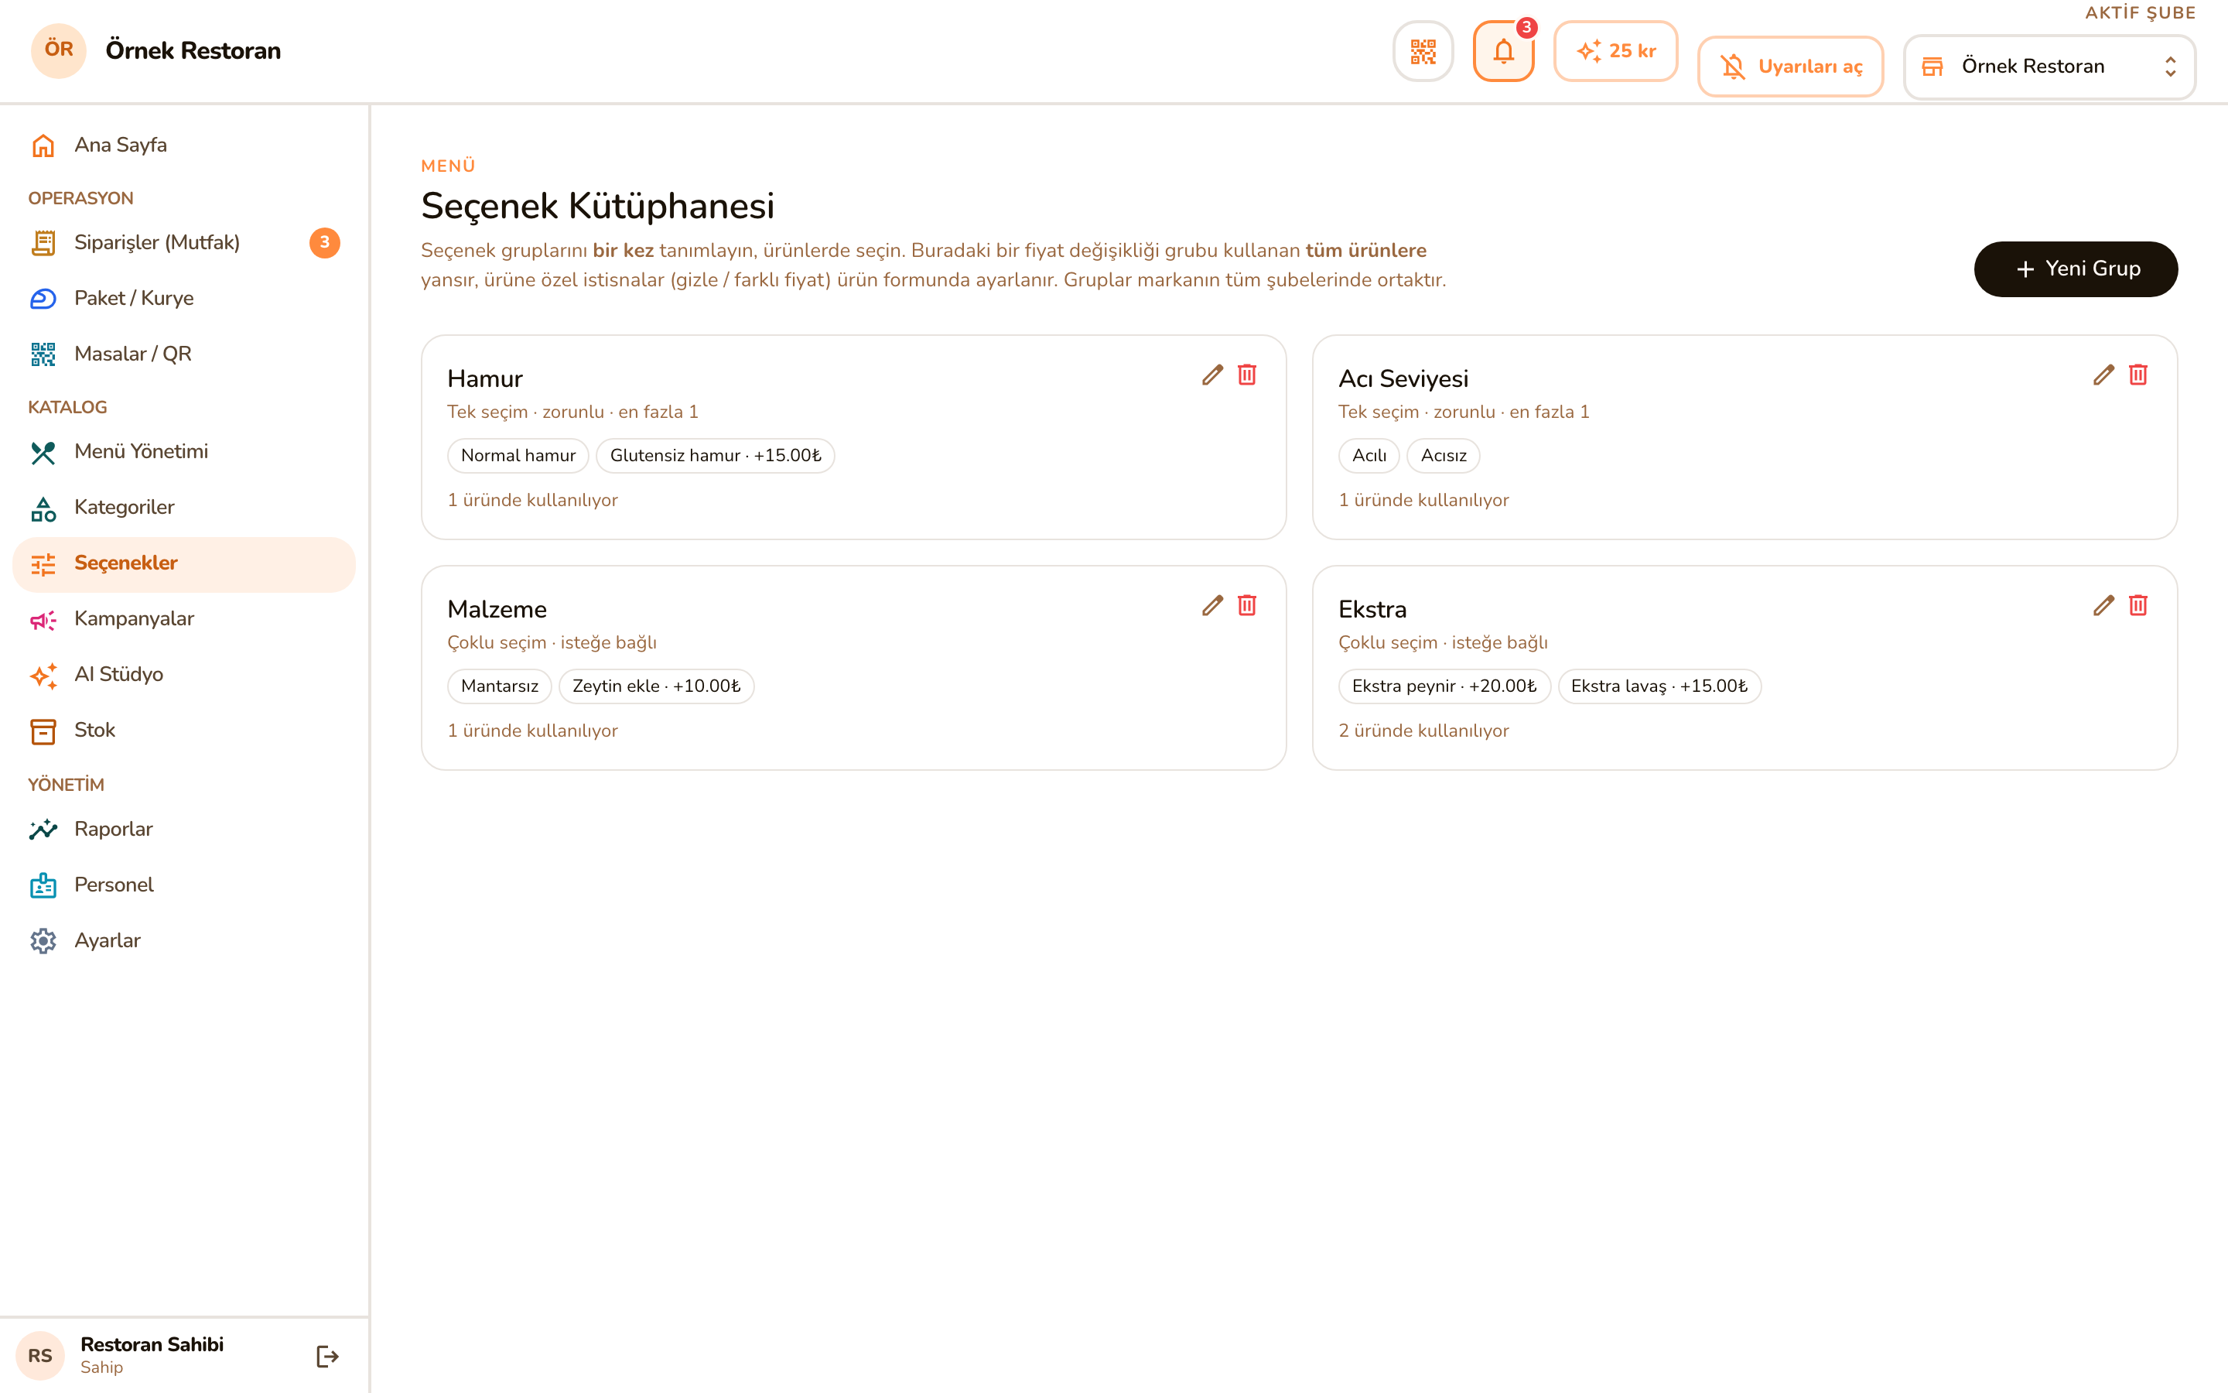Click the 25 kr credits button
Screen dimensions: 2228x1393
coord(1616,52)
